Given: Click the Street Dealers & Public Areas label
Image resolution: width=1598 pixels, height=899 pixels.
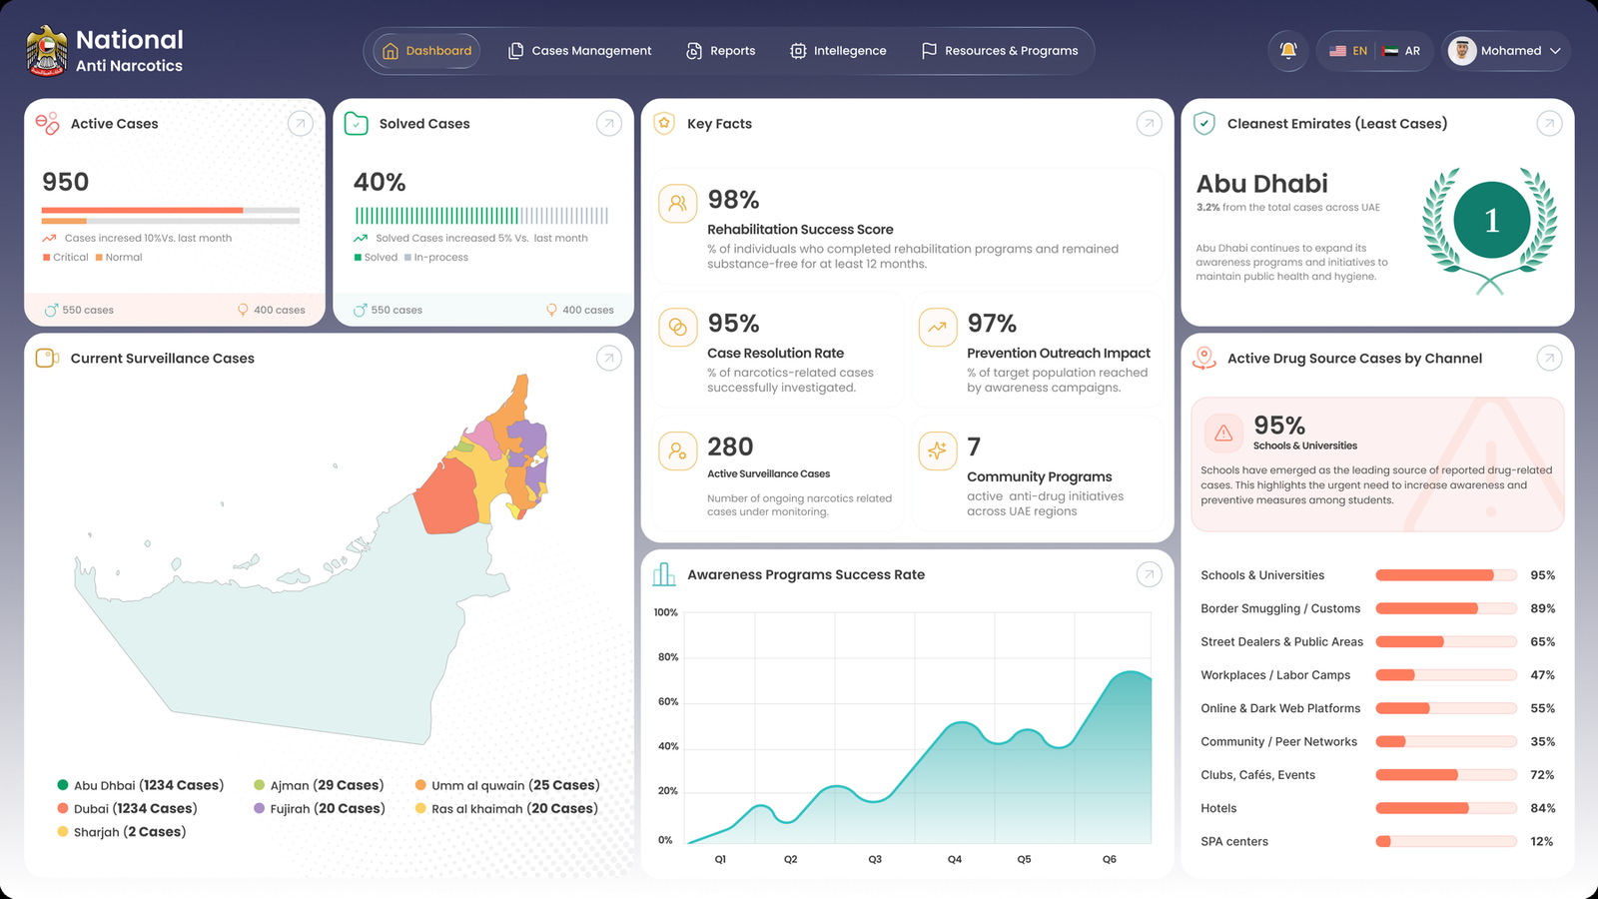Looking at the screenshot, I should pyautogui.click(x=1281, y=642).
